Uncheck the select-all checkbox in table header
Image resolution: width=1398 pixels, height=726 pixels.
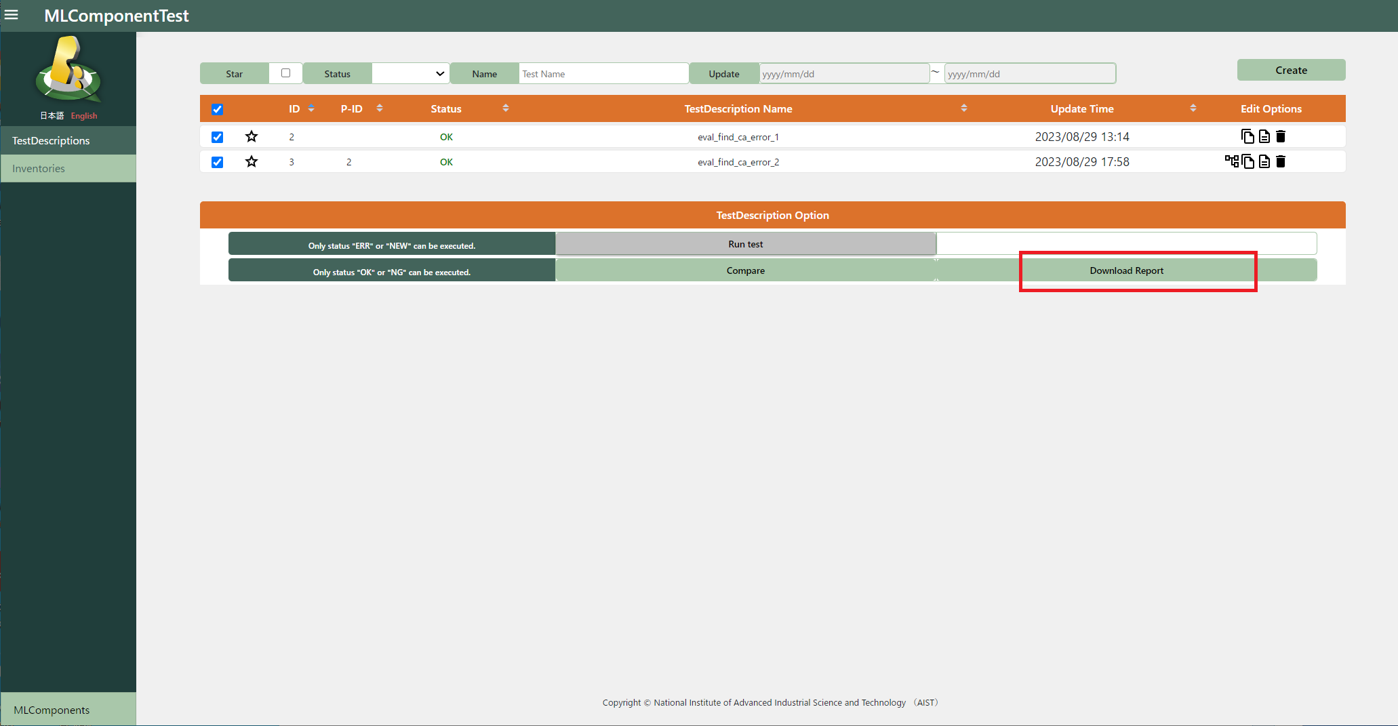coord(217,109)
